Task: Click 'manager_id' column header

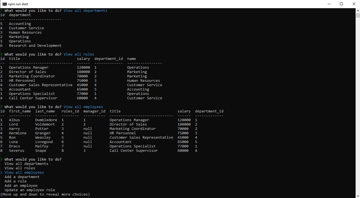Action: 94,111
